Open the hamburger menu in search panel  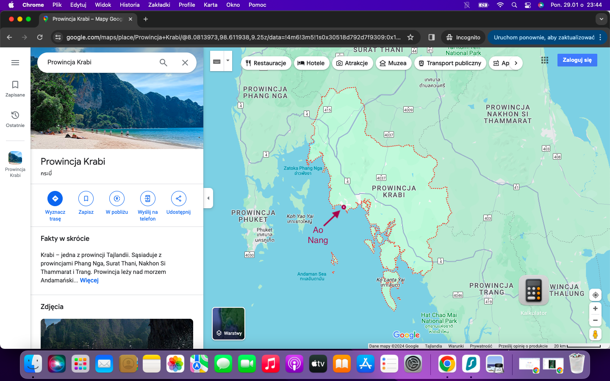[x=15, y=63]
